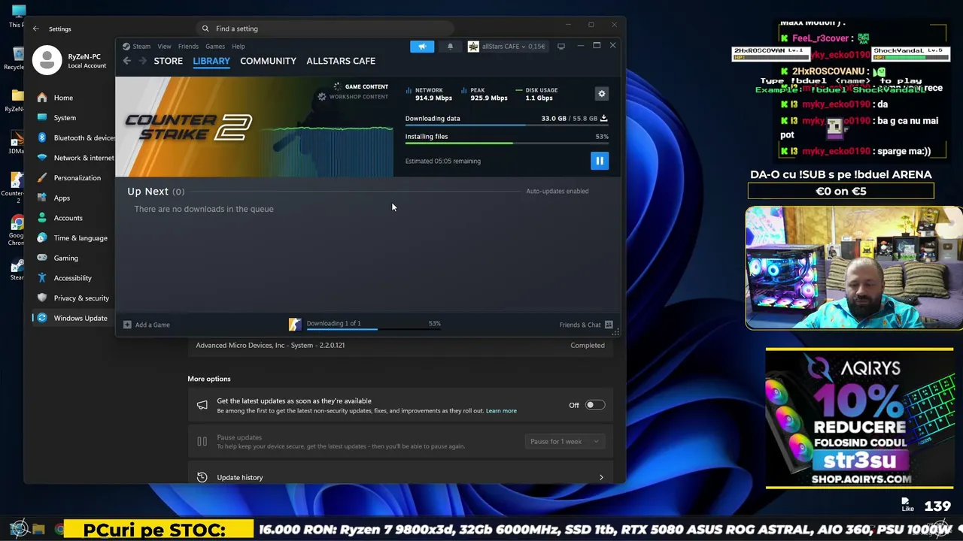This screenshot has width=963, height=541.
Task: Open the View menu in Steam
Action: pos(164,47)
